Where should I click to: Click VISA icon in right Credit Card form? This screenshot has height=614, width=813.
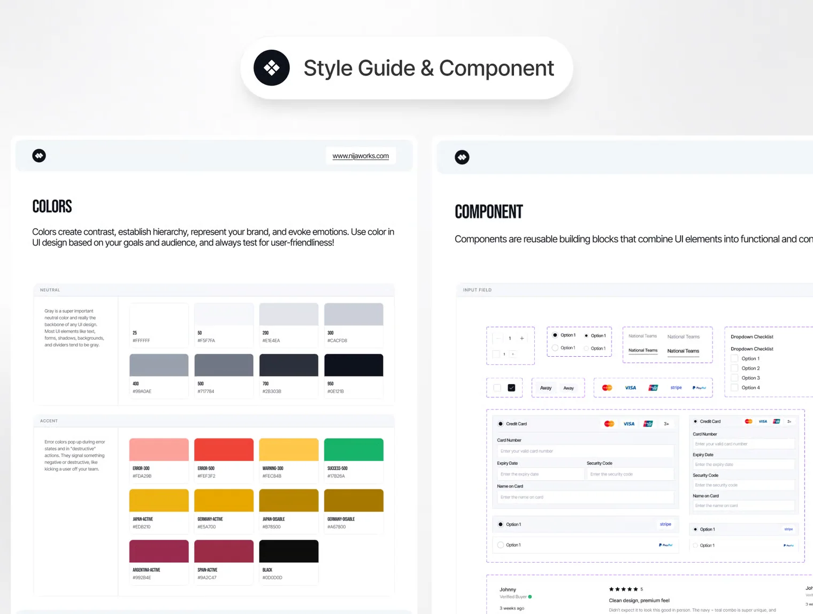coord(763,421)
